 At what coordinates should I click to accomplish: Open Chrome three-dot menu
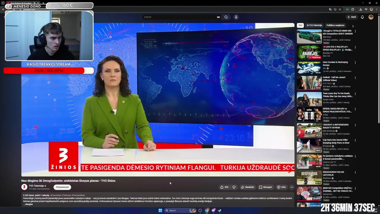[376, 9]
